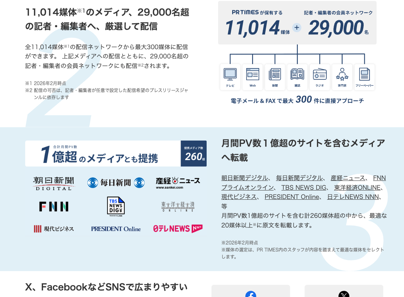Click the 産経ニュース logo
The width and height of the screenshot is (404, 297).
[x=178, y=183]
